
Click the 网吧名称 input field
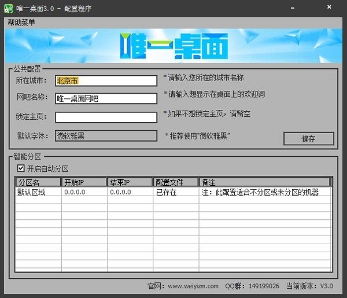pos(106,98)
